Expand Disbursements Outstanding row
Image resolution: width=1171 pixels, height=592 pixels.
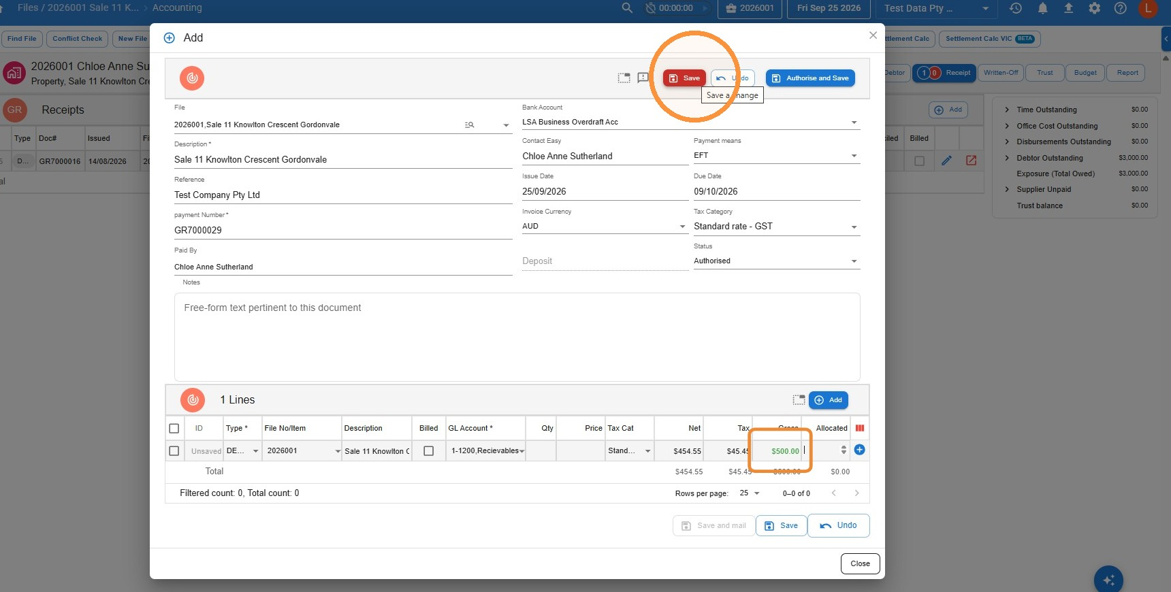(1007, 142)
